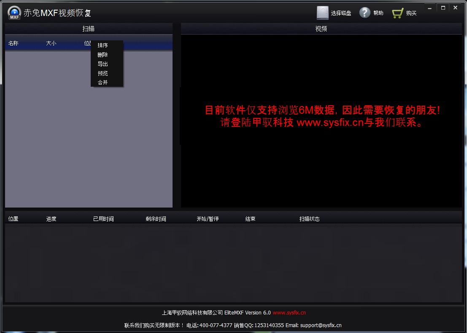
Task: Minimize the application window
Action: (x=429, y=8)
